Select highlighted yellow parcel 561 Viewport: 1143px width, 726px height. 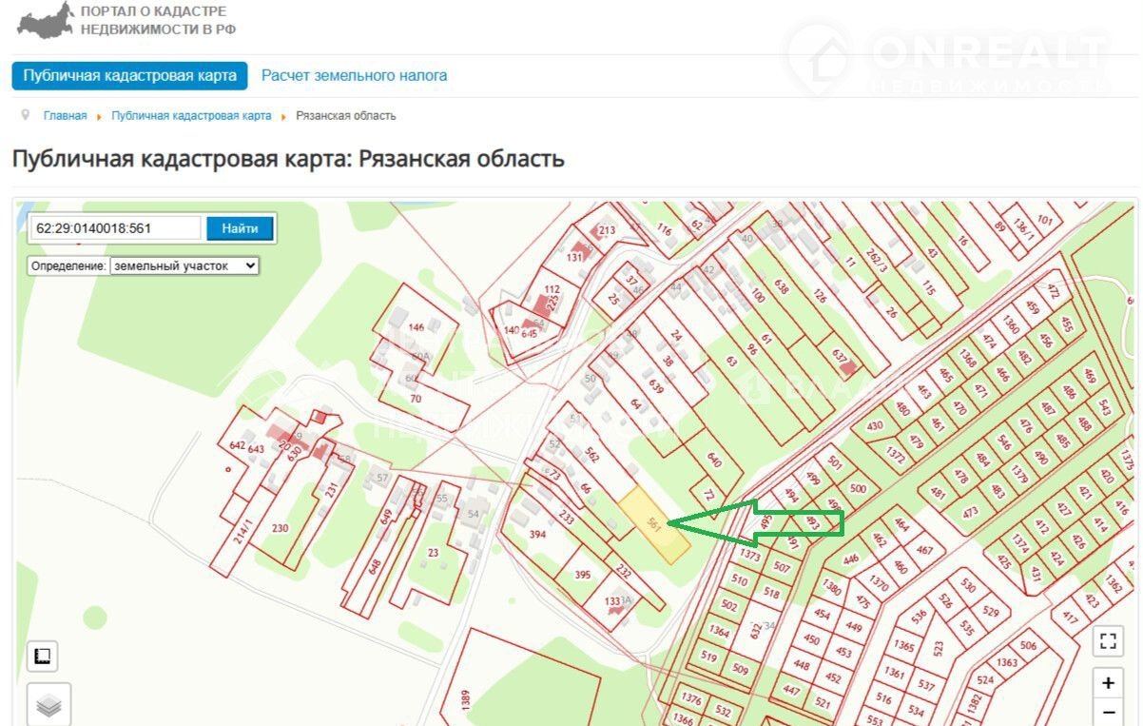[654, 526]
